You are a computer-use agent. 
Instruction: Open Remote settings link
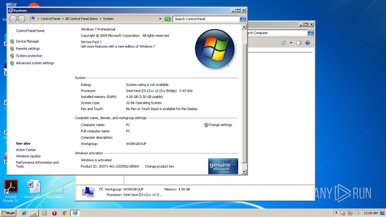pyautogui.click(x=28, y=49)
